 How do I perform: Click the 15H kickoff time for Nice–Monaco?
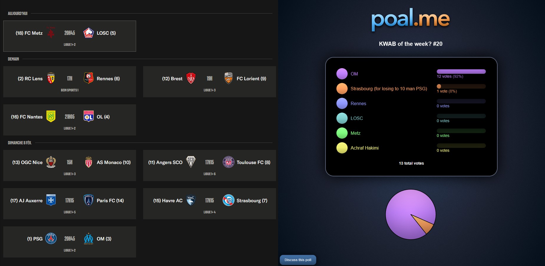pyautogui.click(x=70, y=162)
